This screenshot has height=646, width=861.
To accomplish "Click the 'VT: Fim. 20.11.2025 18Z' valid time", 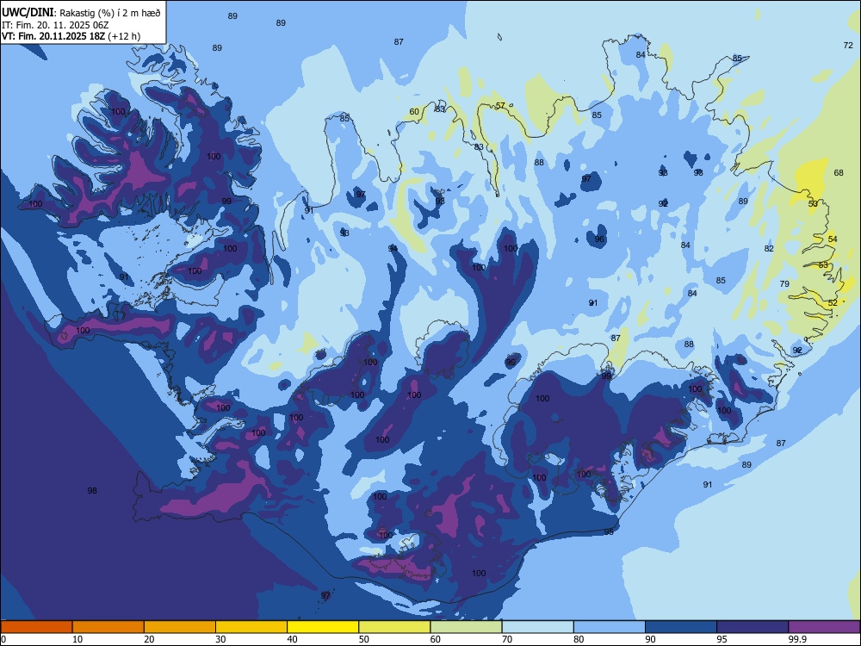I will pyautogui.click(x=53, y=36).
